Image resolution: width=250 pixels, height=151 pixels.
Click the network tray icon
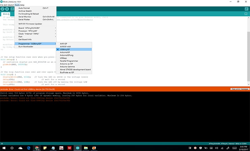point(222,148)
